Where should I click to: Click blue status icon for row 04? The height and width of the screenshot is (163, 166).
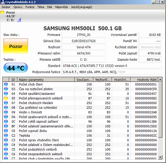click(x=6, y=94)
